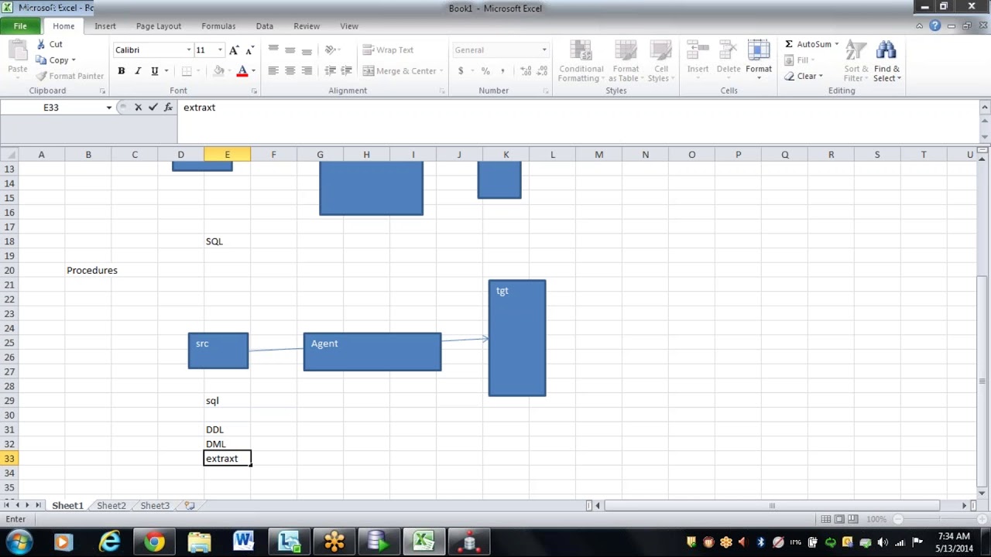
Task: Open the Font group dialog launcher
Action: (254, 91)
